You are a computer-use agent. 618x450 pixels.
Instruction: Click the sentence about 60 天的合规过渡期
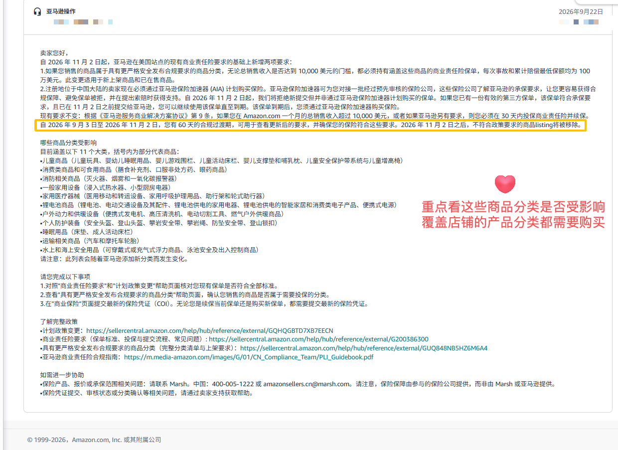(310, 125)
